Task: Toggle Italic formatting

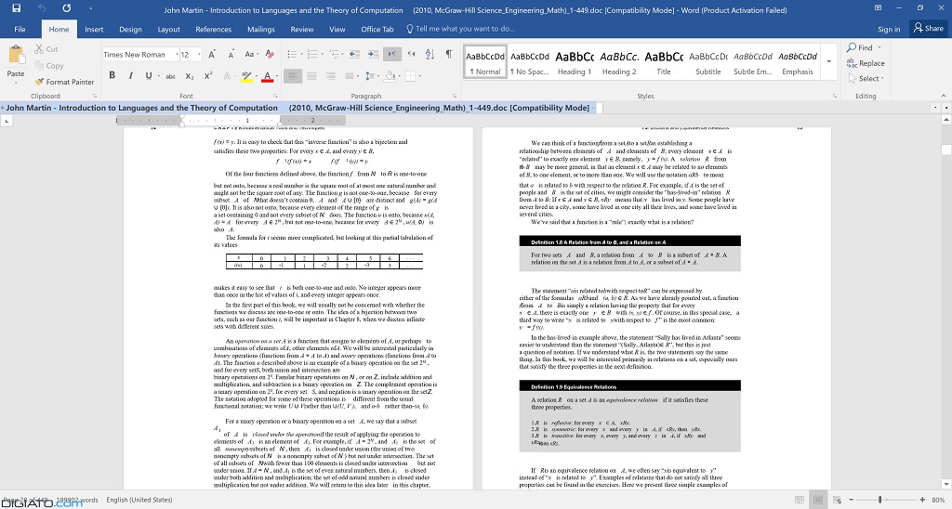Action: (130, 76)
